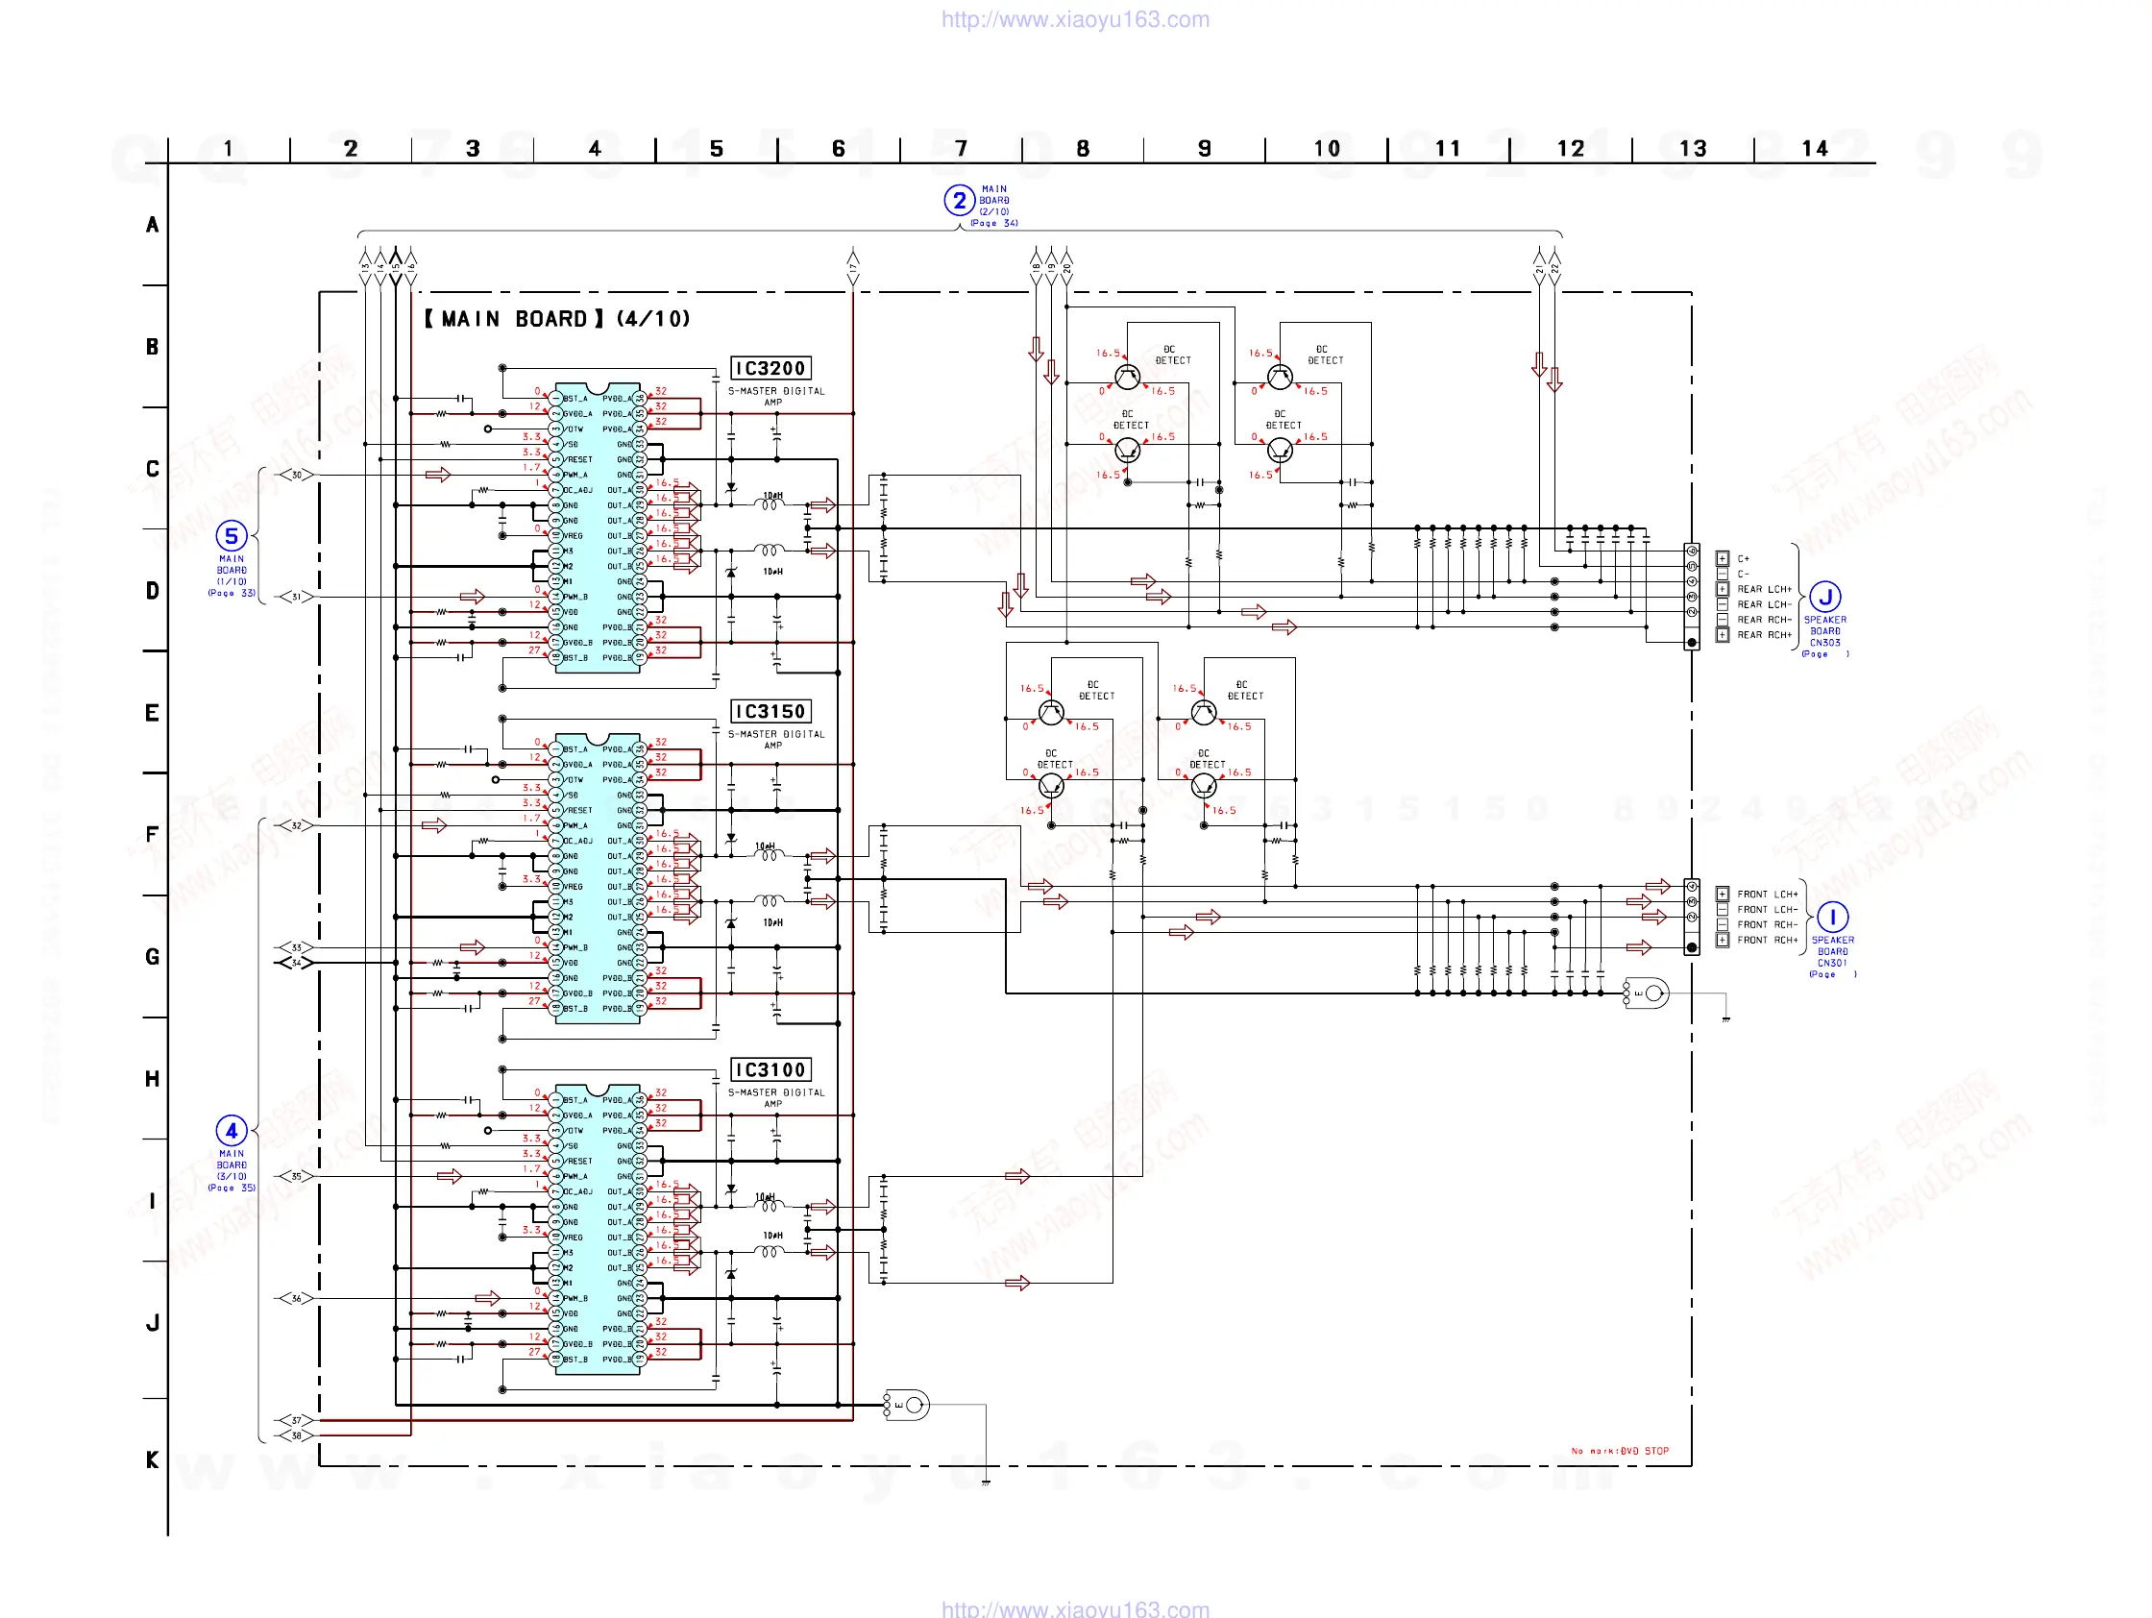
Task: Click the row E grid label
Action: click(152, 713)
